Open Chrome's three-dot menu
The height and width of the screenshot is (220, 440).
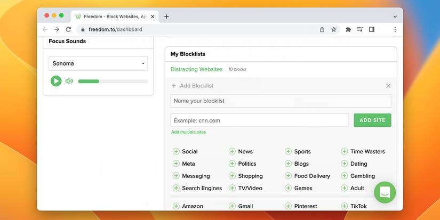pyautogui.click(x=395, y=29)
